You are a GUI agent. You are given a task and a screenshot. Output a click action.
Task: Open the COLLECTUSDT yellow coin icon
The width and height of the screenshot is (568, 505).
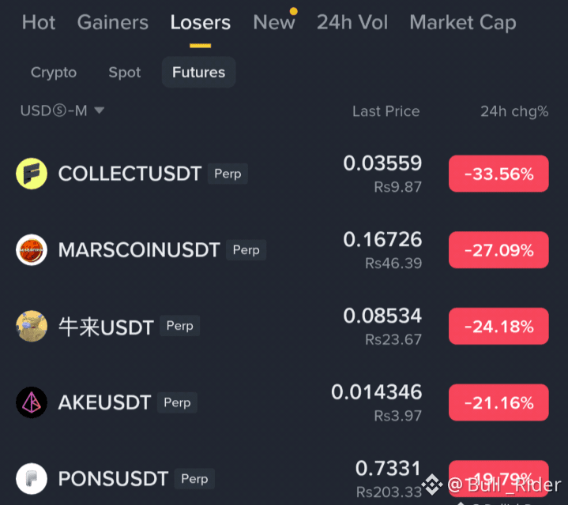point(32,174)
